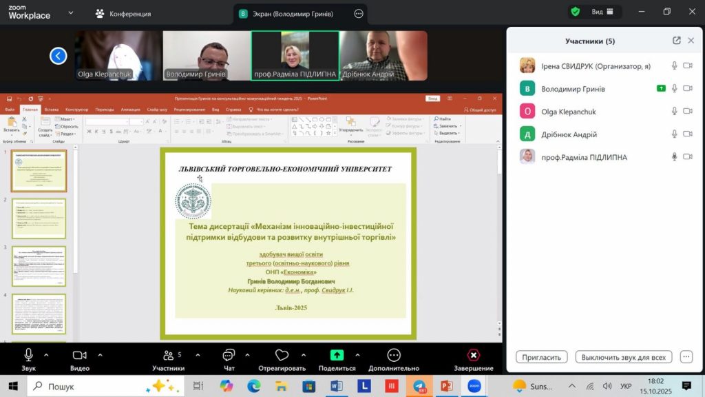Toggle Olga Klepanchuk's microphone in participant list
705x397 pixels.
click(x=675, y=111)
